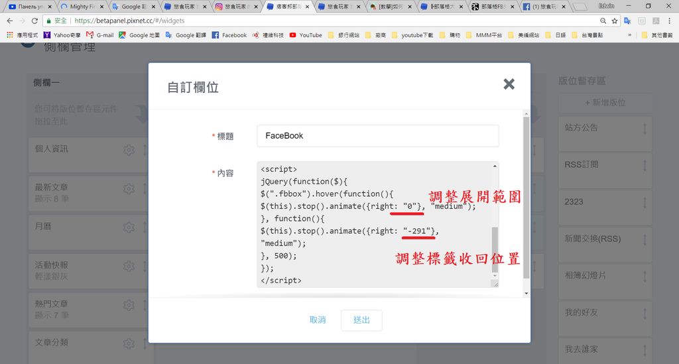The width and height of the screenshot is (679, 364).
Task: Click the green 安全 lock indicator
Action: pos(57,21)
